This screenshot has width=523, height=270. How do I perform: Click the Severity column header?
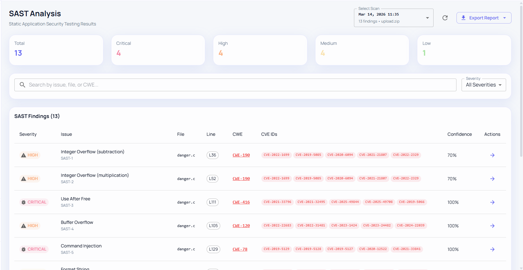point(28,134)
